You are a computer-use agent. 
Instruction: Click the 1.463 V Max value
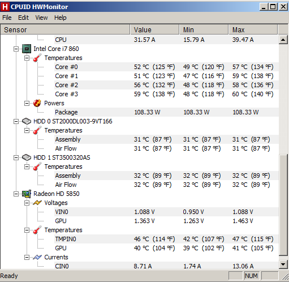click(x=243, y=221)
